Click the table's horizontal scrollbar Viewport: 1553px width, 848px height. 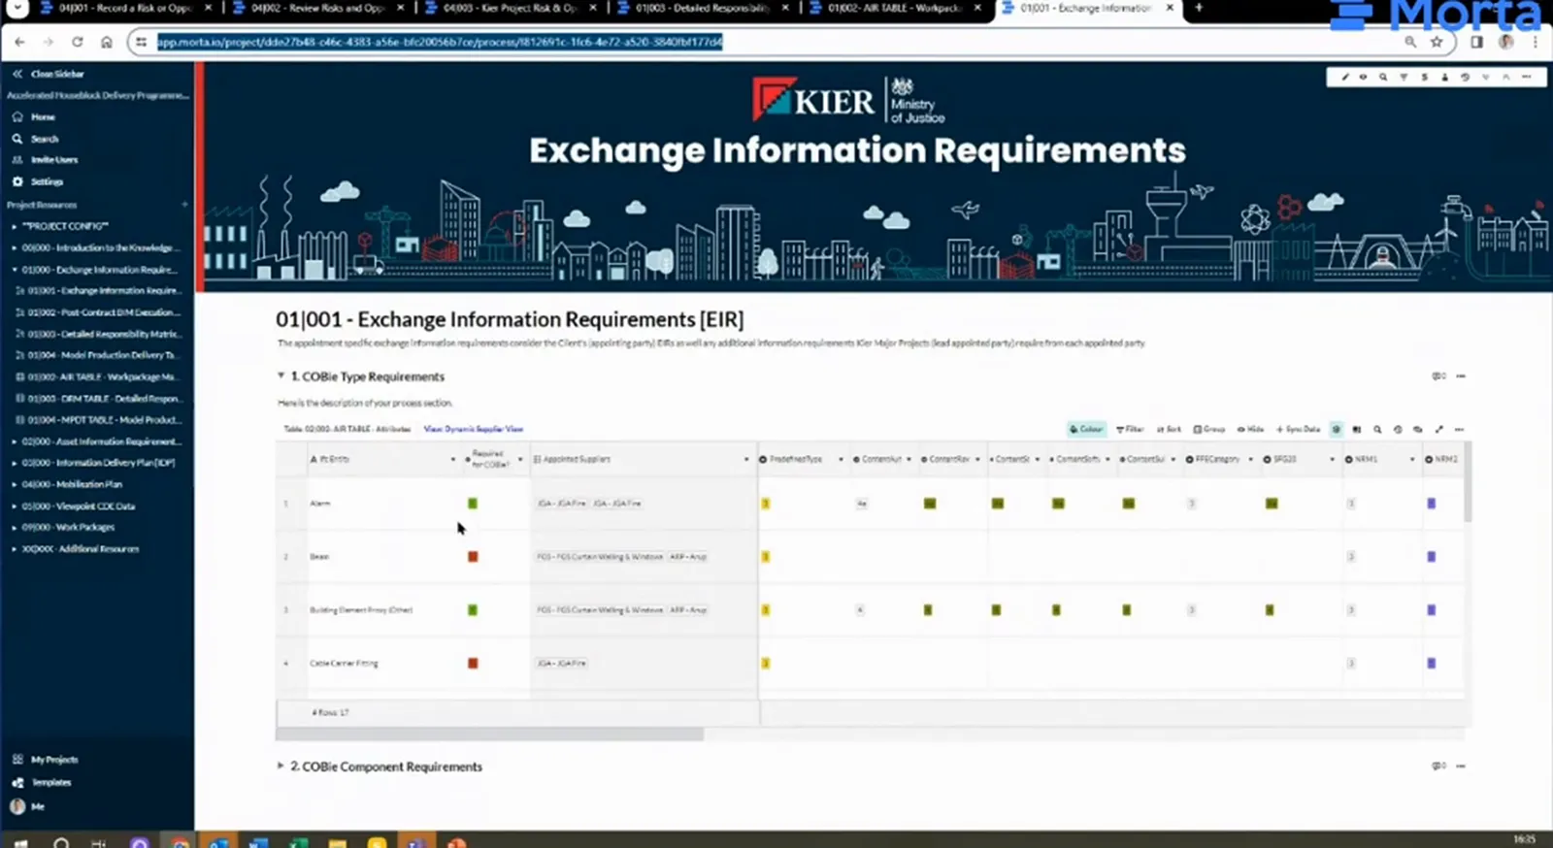[x=489, y=734]
